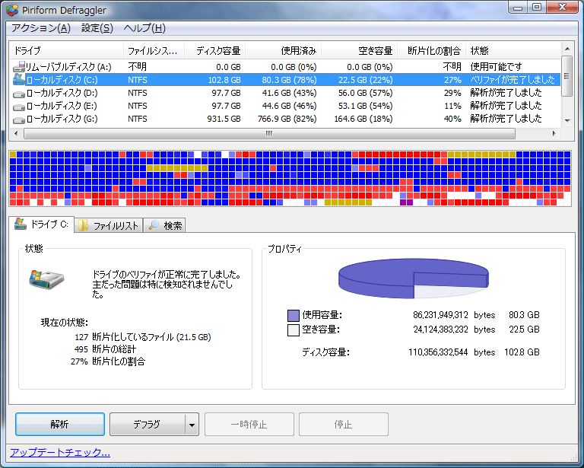The width and height of the screenshot is (584, 468).
Task: Open the アクション(A) menu
Action: (x=40, y=28)
